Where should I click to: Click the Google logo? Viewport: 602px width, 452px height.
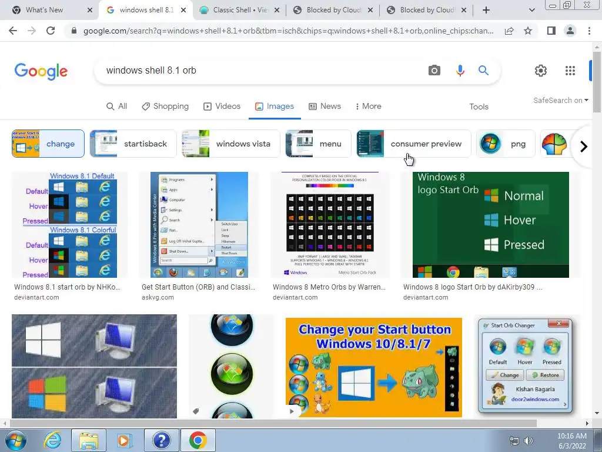(x=41, y=71)
